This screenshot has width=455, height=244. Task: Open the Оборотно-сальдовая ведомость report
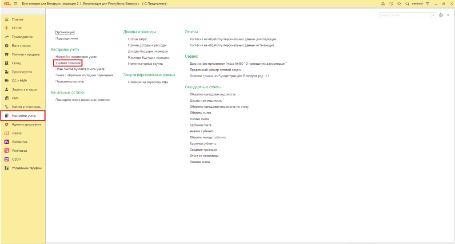(212, 94)
